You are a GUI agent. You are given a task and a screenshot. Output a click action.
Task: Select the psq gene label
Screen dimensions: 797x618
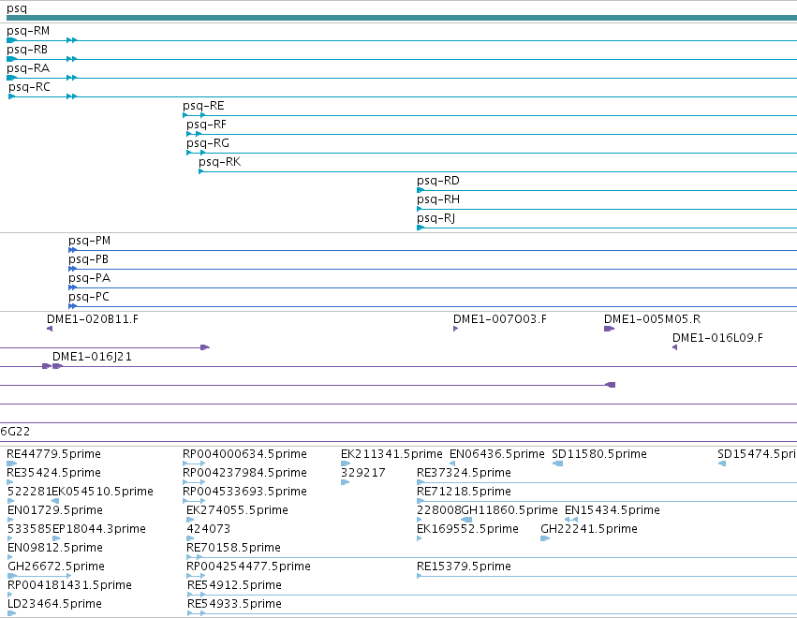coord(17,8)
